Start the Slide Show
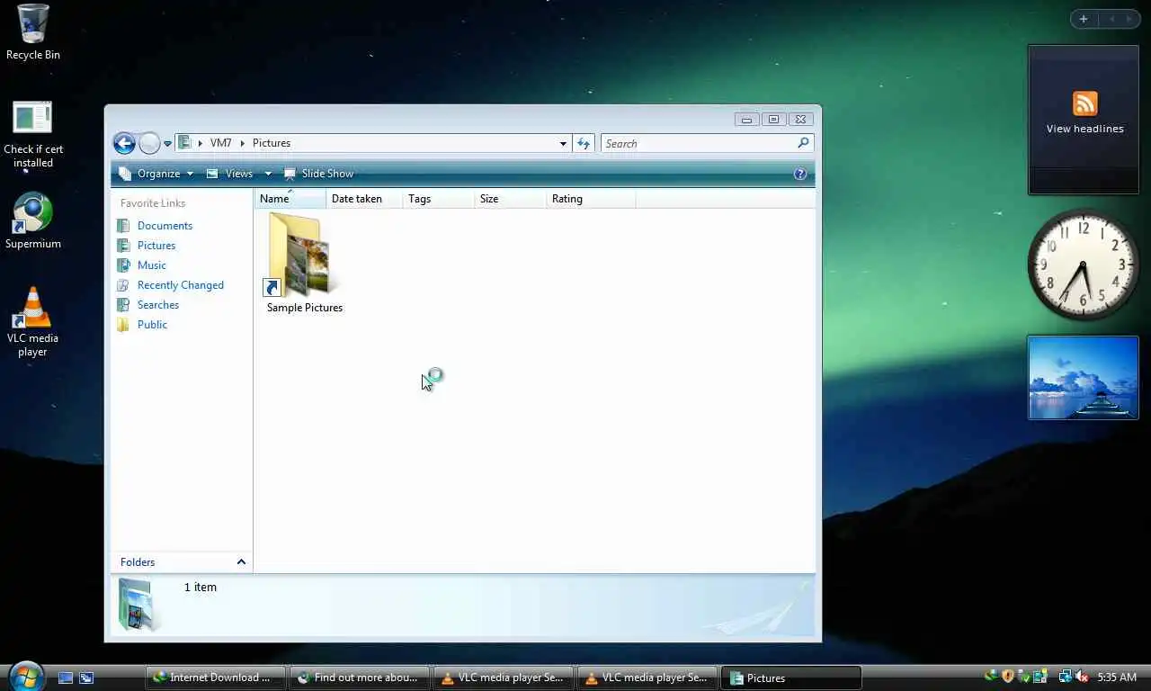The image size is (1151, 691). (x=319, y=174)
